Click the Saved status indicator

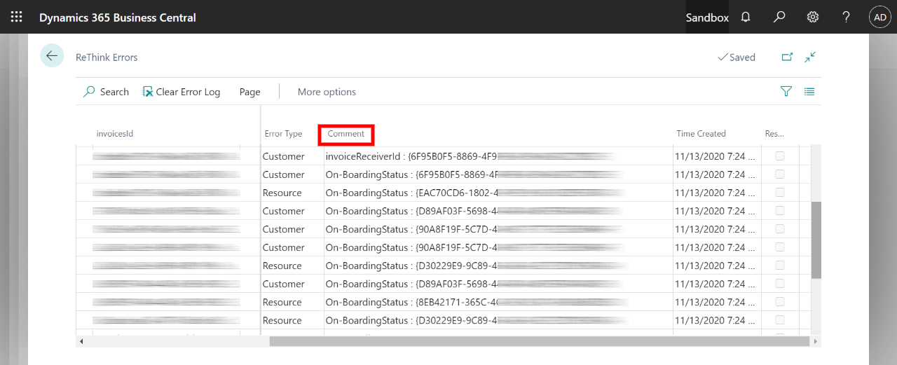tap(737, 57)
